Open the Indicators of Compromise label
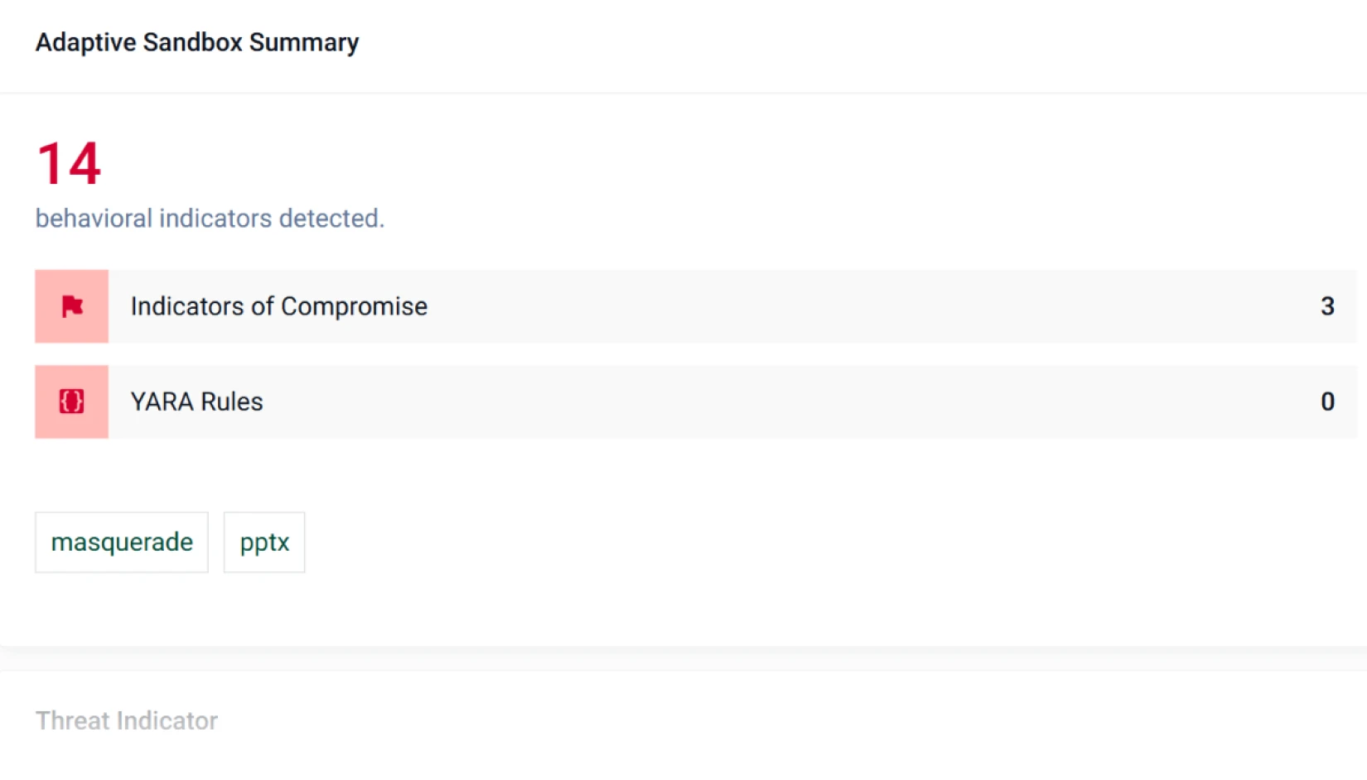Viewport: 1367px width, 780px height. pyautogui.click(x=278, y=306)
